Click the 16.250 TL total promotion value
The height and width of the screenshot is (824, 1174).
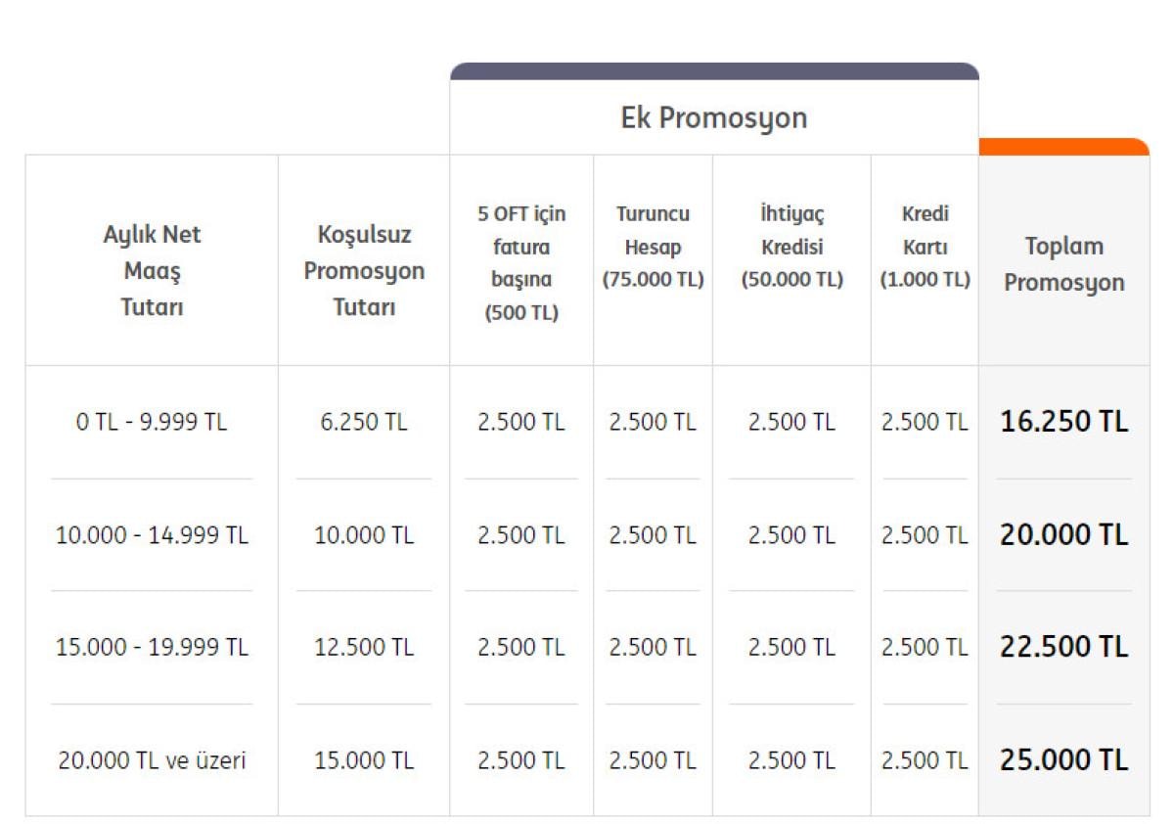click(1063, 422)
